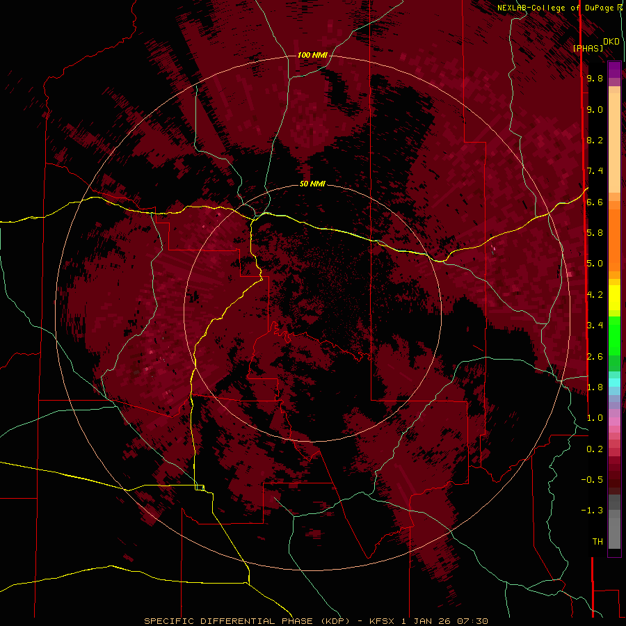Select the 9.8 value on the color scale
This screenshot has height=626, width=626.
tap(595, 78)
